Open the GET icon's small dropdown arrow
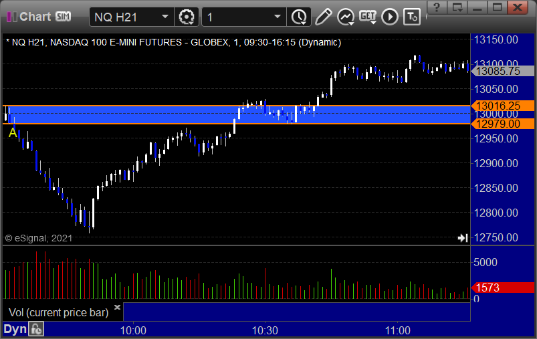Image resolution: width=537 pixels, height=339 pixels. [x=373, y=23]
